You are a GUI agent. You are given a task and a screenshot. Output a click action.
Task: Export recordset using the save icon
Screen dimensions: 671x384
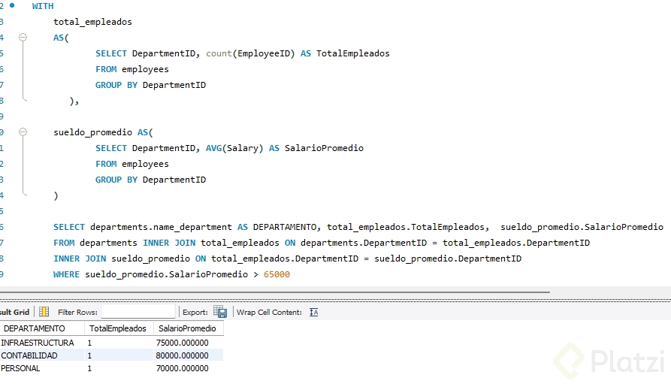point(220,312)
